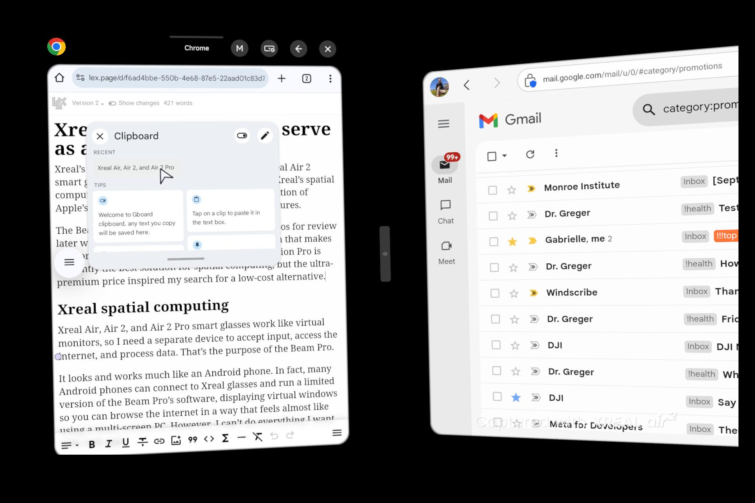Expand the lex.page document options menu

click(69, 262)
